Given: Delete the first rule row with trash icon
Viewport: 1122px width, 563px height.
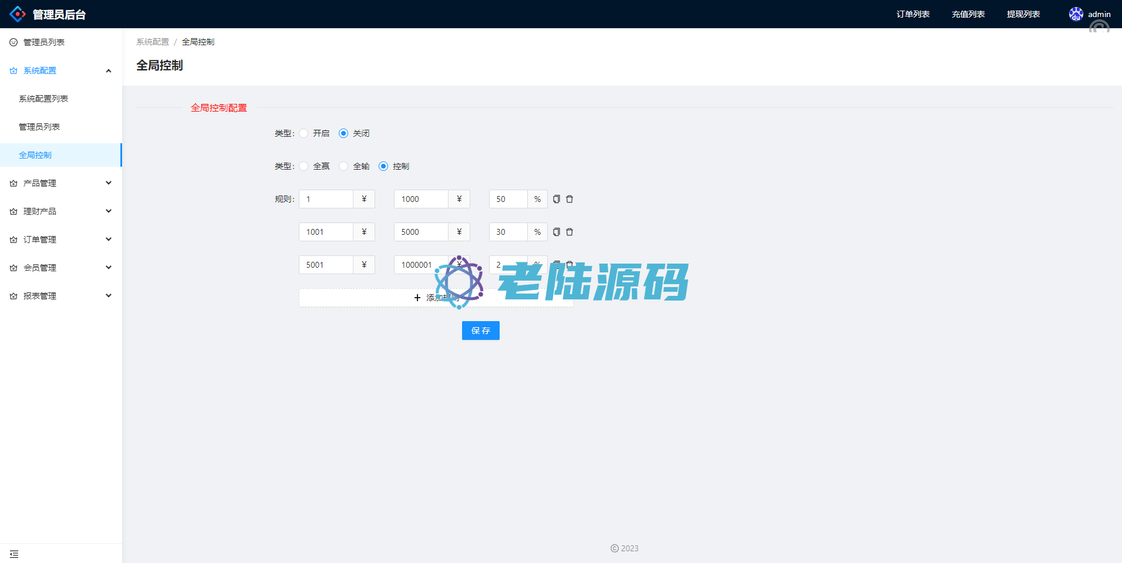Looking at the screenshot, I should coord(570,199).
